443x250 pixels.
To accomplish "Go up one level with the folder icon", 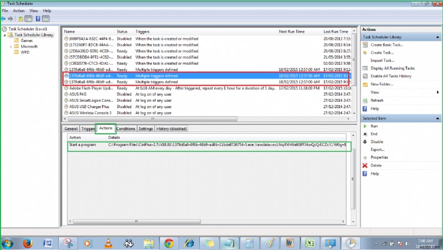I will [20, 19].
